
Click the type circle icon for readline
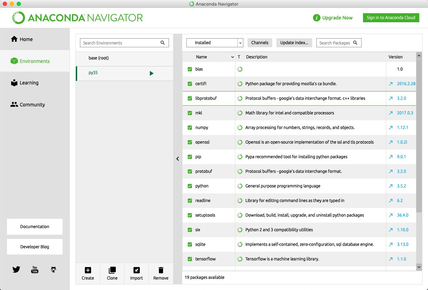[240, 201]
